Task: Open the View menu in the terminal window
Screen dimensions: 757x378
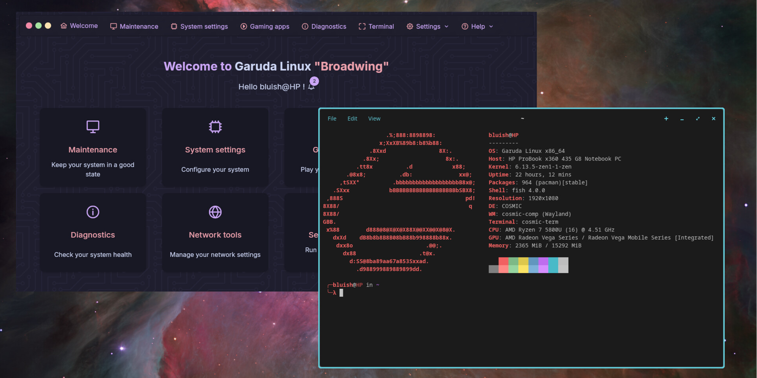Action: coord(374,118)
